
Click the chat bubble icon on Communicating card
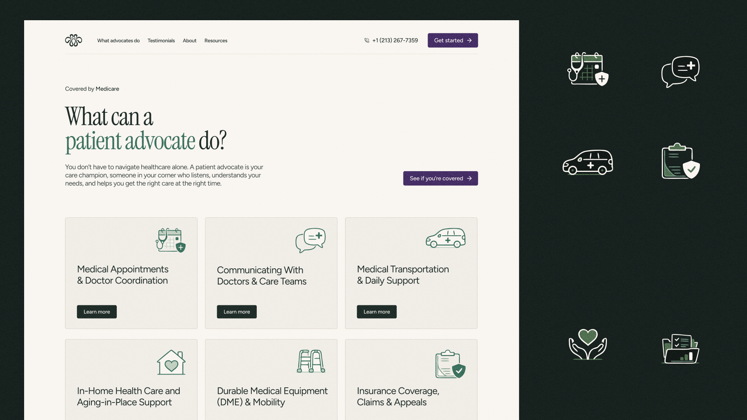point(310,240)
